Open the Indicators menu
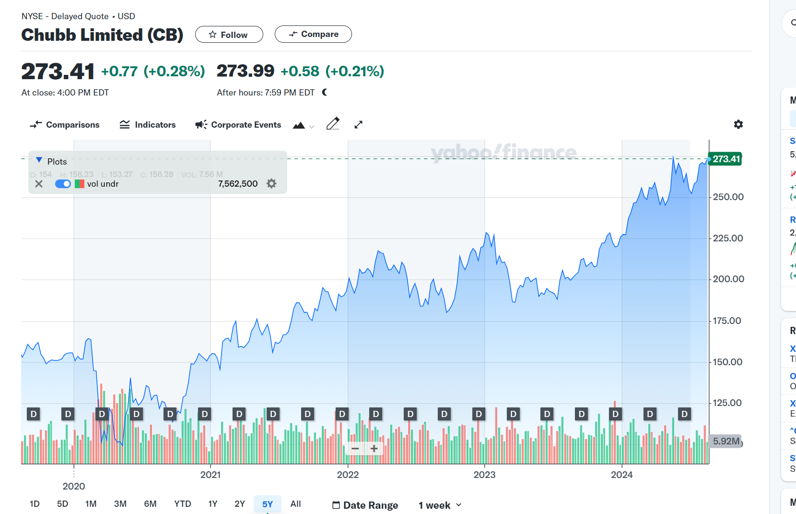The image size is (796, 514). 148,125
